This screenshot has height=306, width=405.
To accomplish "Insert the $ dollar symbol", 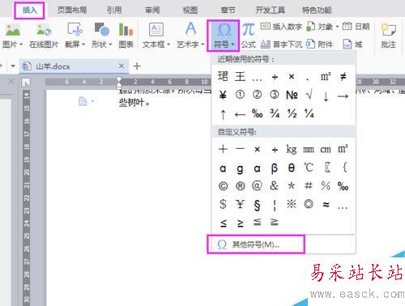I will click(x=223, y=204).
